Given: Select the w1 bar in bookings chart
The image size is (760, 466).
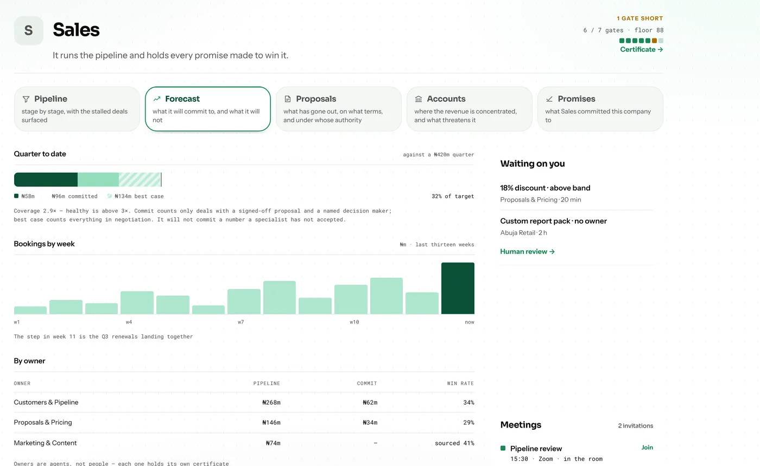Looking at the screenshot, I should [x=30, y=310].
